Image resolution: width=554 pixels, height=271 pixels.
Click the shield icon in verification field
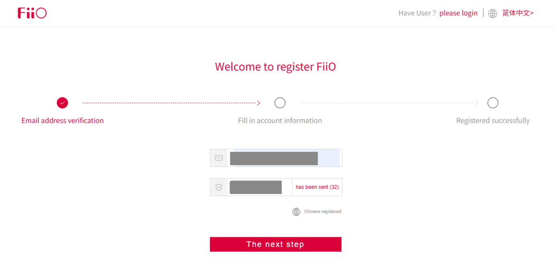pyautogui.click(x=219, y=187)
